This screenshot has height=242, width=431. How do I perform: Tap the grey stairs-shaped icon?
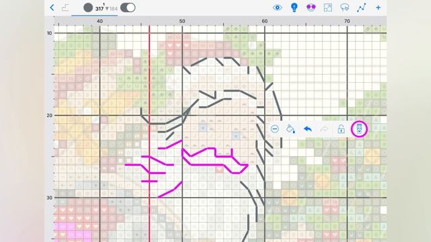coord(65,7)
